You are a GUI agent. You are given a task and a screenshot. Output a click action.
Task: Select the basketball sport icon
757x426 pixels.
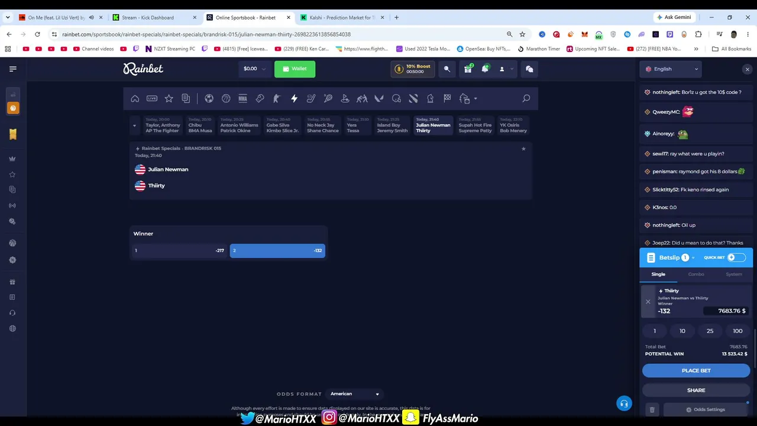pyautogui.click(x=226, y=98)
